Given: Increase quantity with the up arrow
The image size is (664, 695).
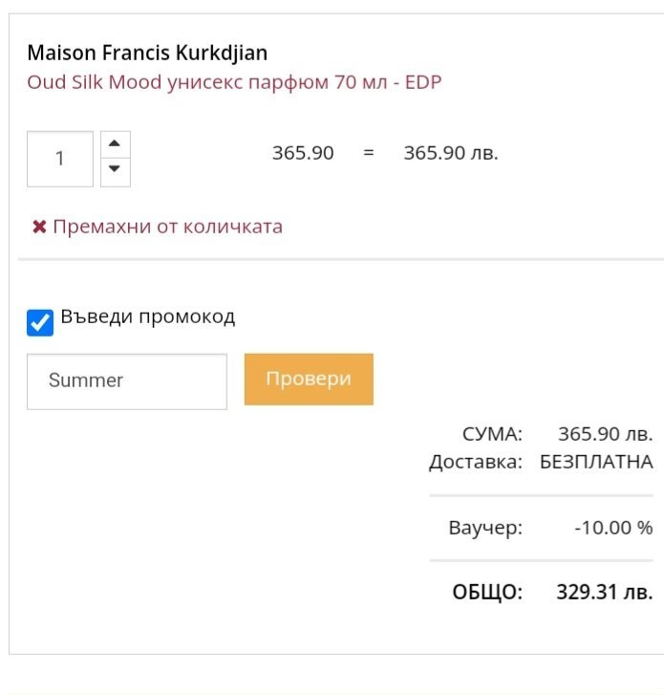Looking at the screenshot, I should coord(115,144).
